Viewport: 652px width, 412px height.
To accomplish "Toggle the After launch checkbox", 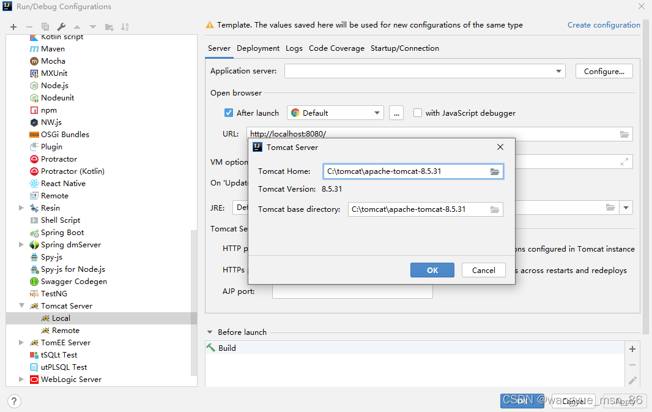I will (x=229, y=113).
